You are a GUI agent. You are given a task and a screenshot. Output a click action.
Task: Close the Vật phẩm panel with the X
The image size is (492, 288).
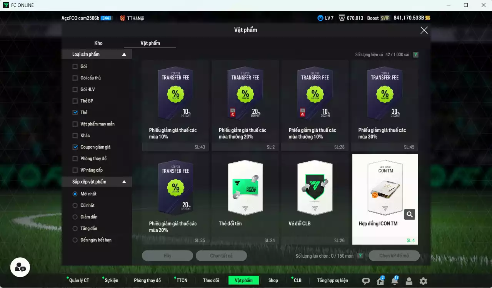pyautogui.click(x=424, y=30)
